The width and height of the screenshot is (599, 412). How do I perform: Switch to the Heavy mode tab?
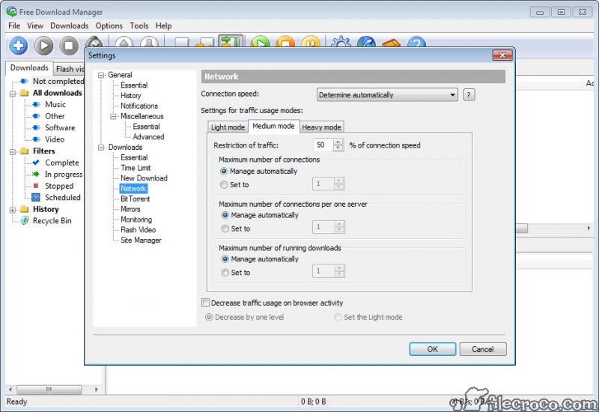[x=321, y=127]
